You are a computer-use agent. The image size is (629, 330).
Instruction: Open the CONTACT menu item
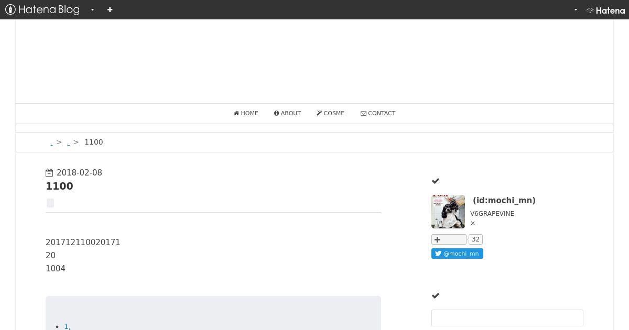tap(378, 113)
